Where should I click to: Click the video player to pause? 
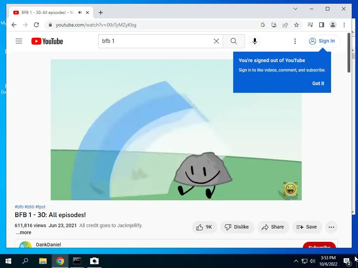pyautogui.click(x=176, y=130)
